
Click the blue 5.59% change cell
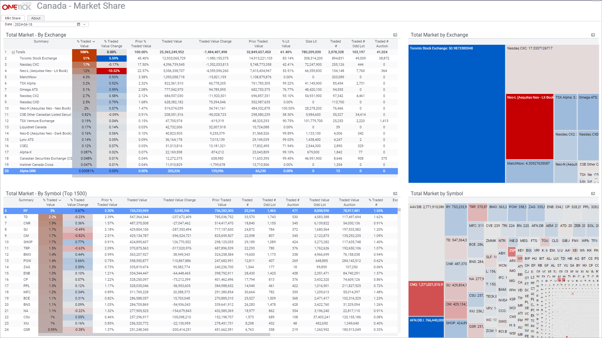[x=112, y=58]
